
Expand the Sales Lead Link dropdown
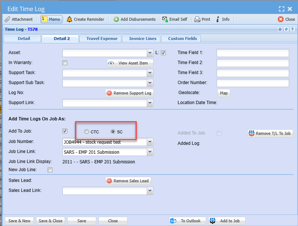click(150, 191)
